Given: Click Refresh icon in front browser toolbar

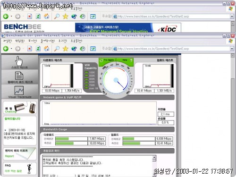Looking at the screenshot, I should (x=38, y=49).
